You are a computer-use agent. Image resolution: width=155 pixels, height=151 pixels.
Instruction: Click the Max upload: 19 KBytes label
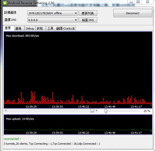[x=20, y=119]
